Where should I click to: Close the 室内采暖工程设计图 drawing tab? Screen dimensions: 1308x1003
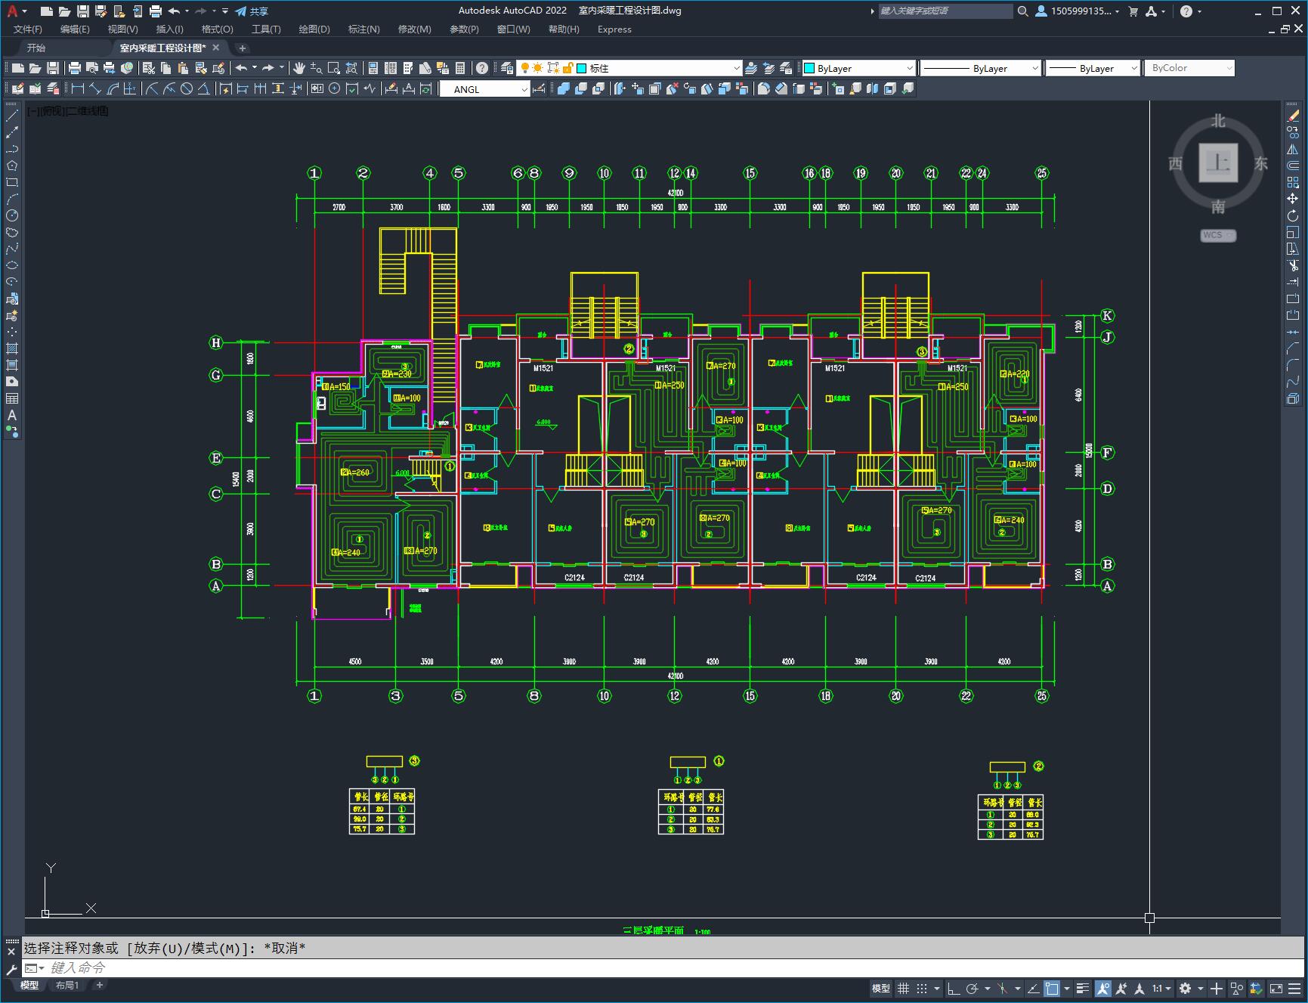pyautogui.click(x=216, y=48)
